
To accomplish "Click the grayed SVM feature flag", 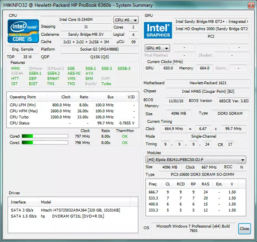I will pos(105,79).
